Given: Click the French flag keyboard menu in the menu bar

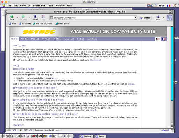Looking at the screenshot, I should 168,6.
